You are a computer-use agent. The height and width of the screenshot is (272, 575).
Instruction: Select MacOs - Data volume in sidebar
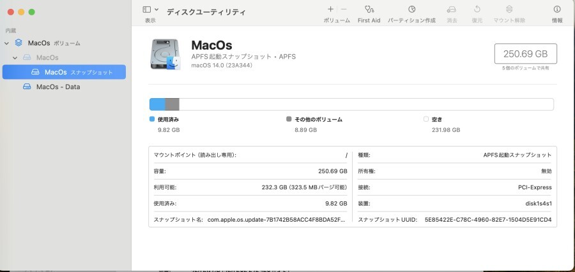pyautogui.click(x=64, y=87)
